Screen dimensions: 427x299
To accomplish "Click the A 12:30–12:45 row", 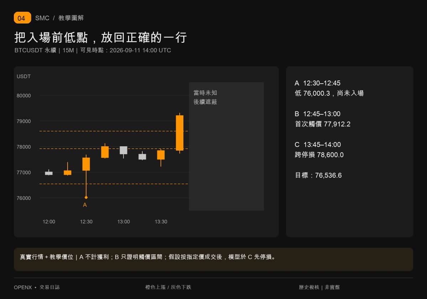I will (317, 83).
